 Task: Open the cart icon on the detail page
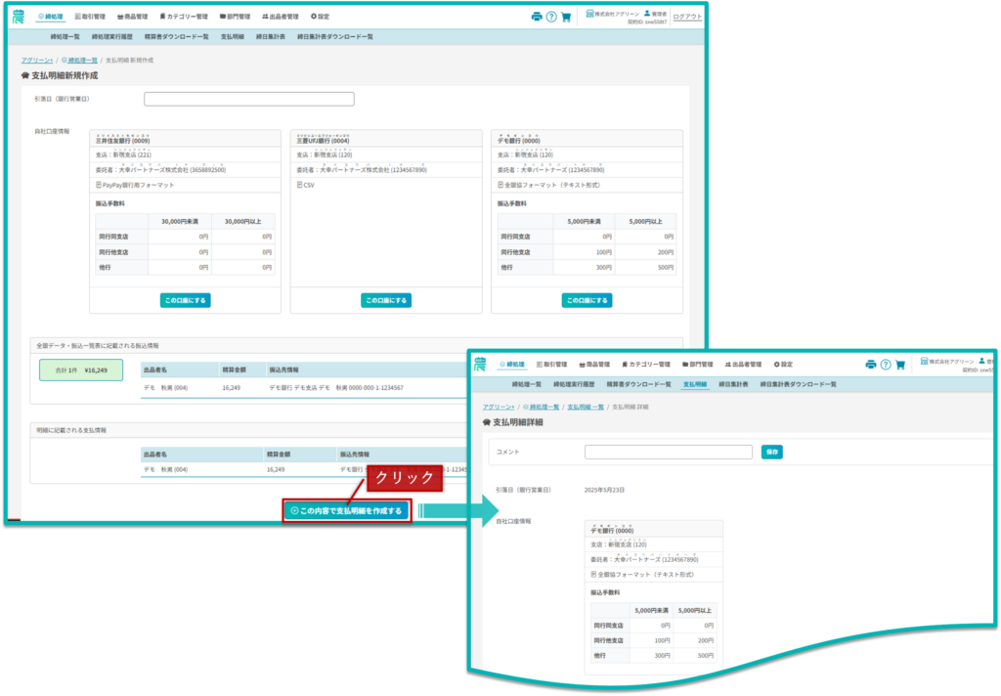click(900, 365)
